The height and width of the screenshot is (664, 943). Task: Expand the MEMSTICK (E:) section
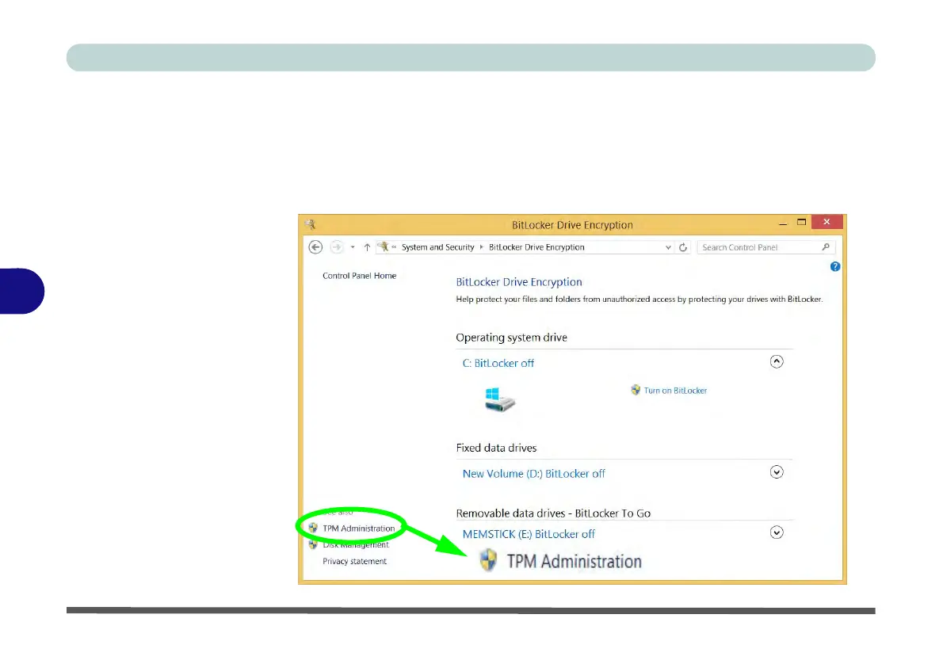point(777,532)
